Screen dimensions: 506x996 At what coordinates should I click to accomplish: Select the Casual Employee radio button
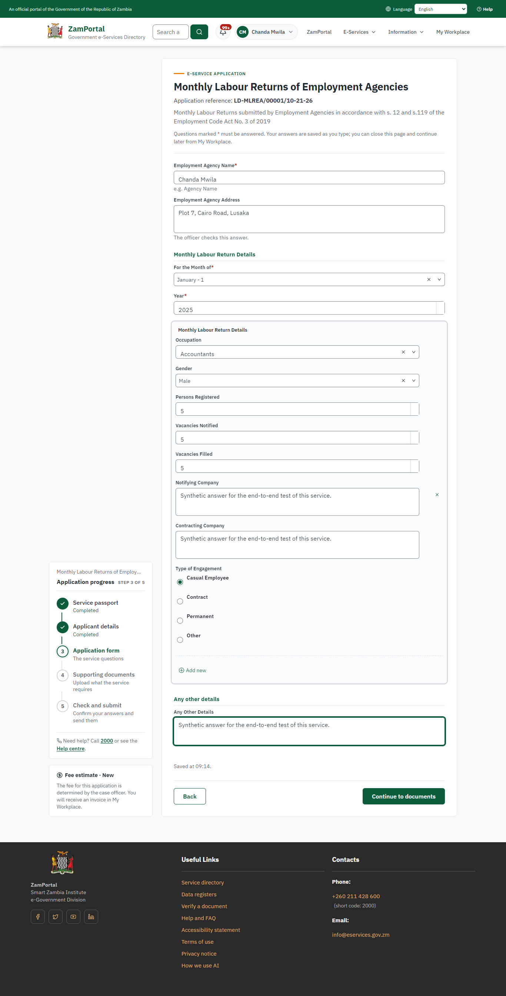180,582
